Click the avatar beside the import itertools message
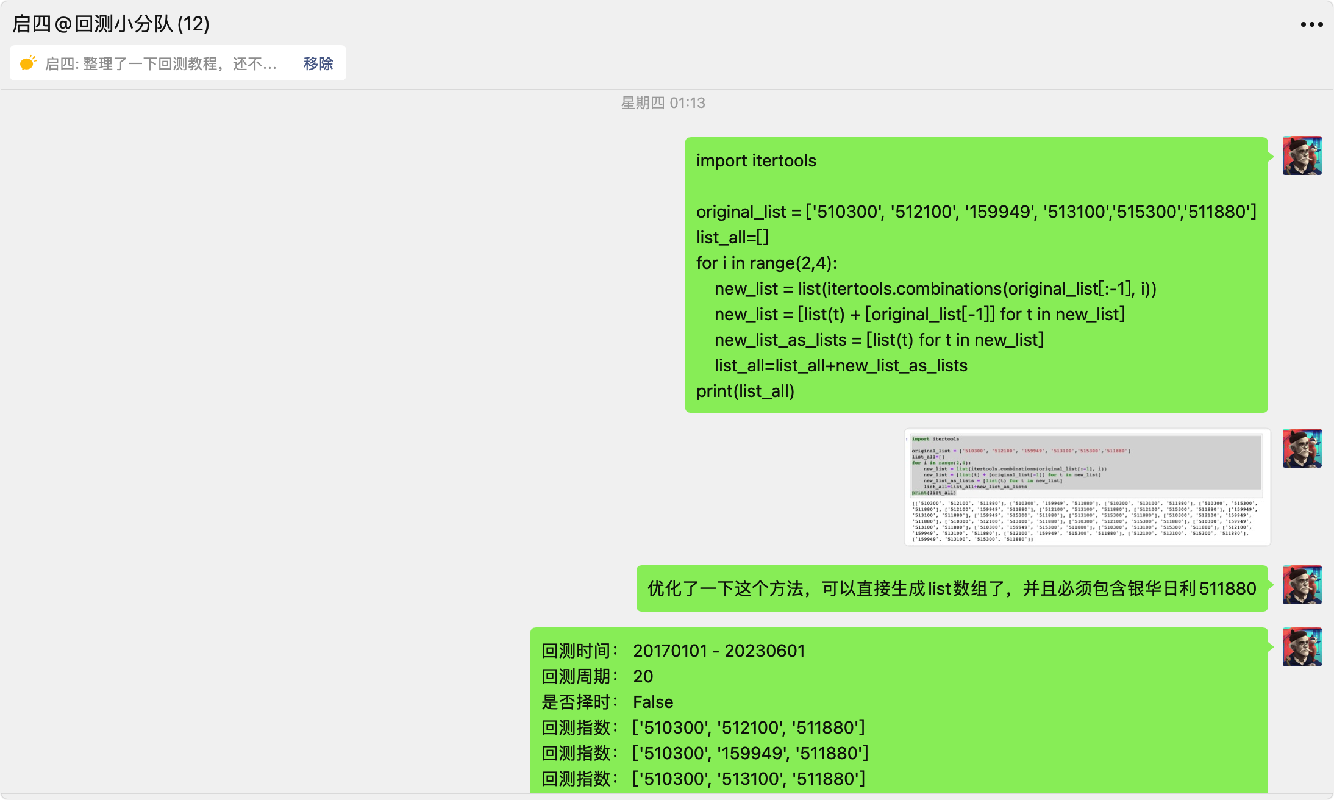The width and height of the screenshot is (1334, 800). [x=1302, y=156]
